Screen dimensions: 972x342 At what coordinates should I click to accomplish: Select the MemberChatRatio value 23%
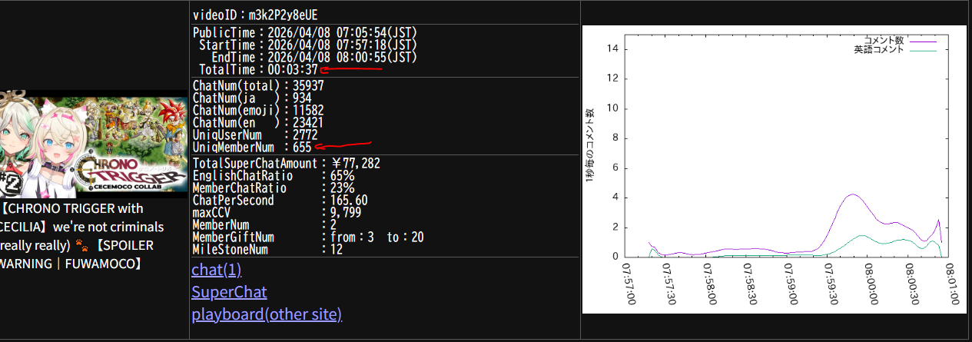[342, 188]
